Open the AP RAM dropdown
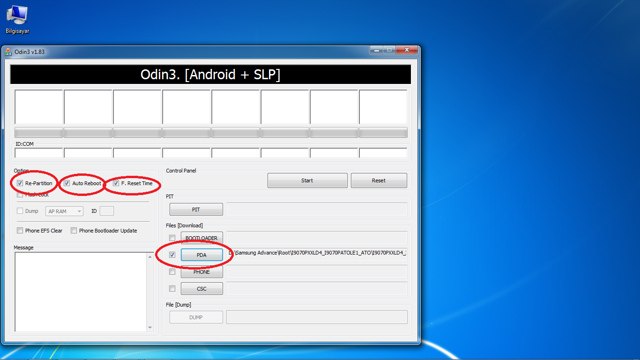 click(64, 211)
